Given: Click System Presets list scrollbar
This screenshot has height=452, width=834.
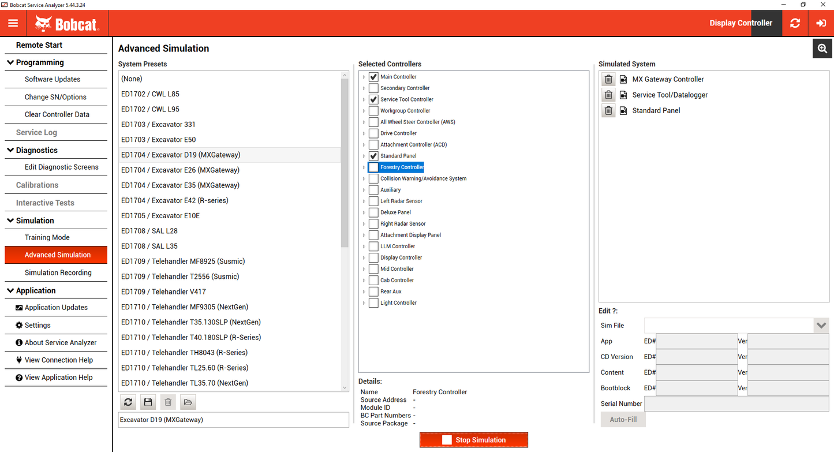Looking at the screenshot, I should (x=345, y=162).
